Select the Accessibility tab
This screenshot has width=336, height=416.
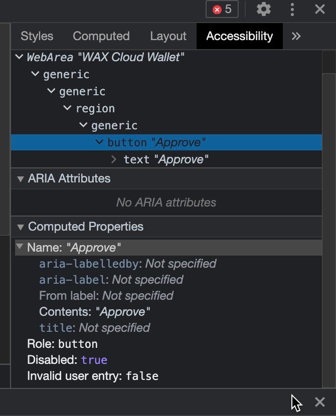tap(239, 36)
